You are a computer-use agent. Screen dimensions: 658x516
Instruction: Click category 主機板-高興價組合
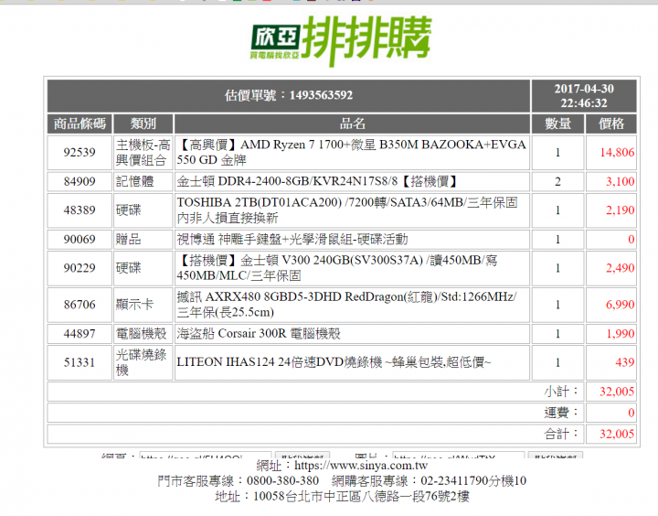143,152
